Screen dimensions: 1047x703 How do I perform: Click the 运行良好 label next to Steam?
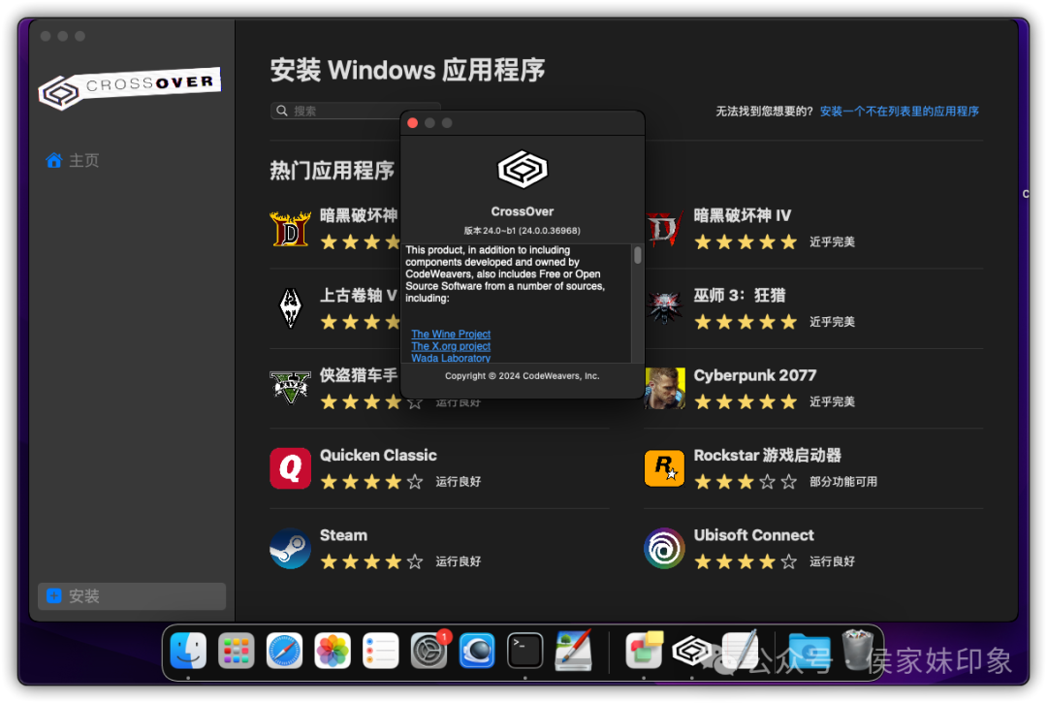tap(458, 561)
